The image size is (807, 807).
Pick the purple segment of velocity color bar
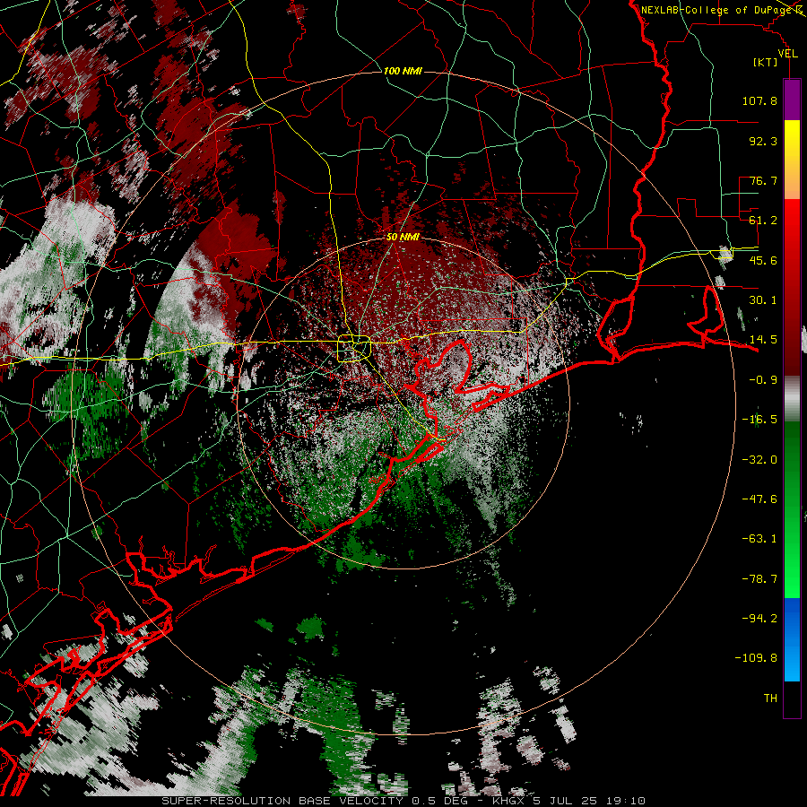tap(792, 100)
